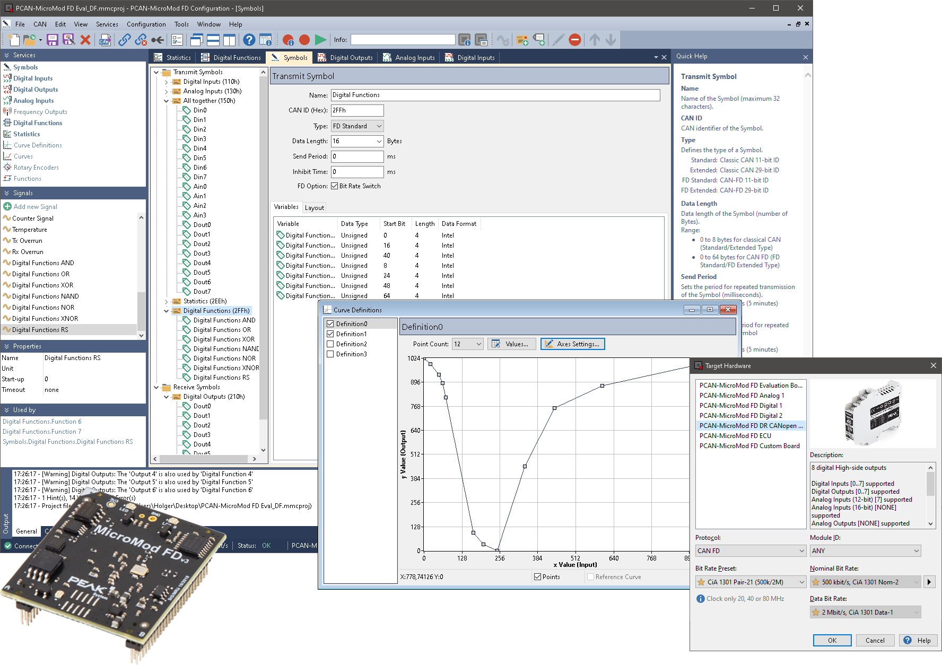Click the Values... button
Screen dimensions: 942x665
[511, 344]
